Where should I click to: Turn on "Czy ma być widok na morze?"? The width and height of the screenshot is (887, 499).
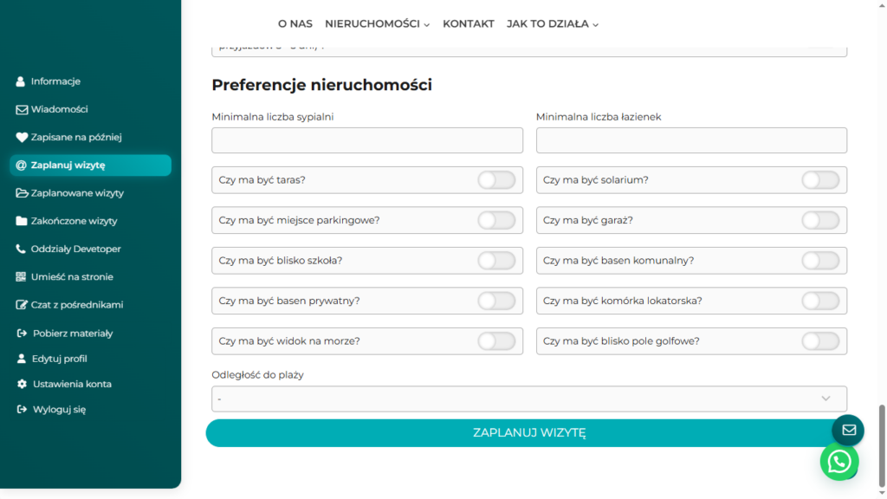496,341
